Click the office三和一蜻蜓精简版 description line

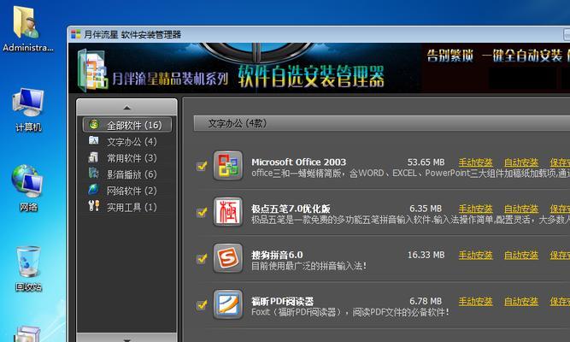coord(411,174)
